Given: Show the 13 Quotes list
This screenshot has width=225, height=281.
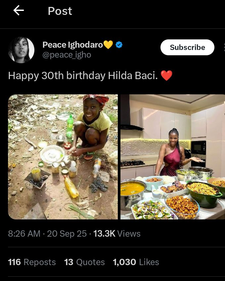Looking at the screenshot, I should pyautogui.click(x=84, y=262).
